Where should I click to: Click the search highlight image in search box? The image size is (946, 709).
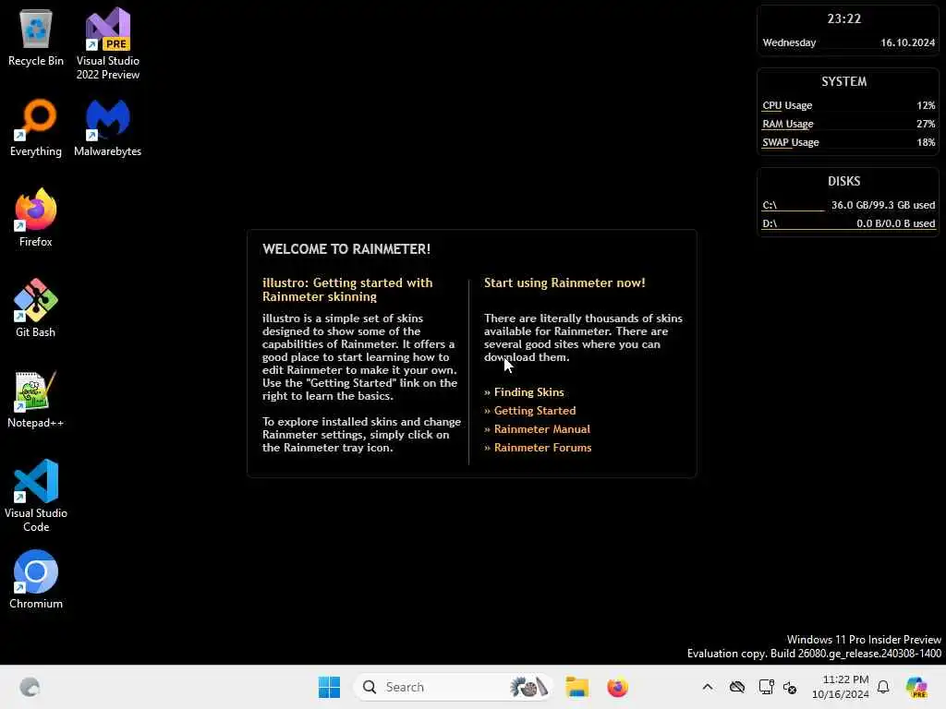(x=528, y=687)
